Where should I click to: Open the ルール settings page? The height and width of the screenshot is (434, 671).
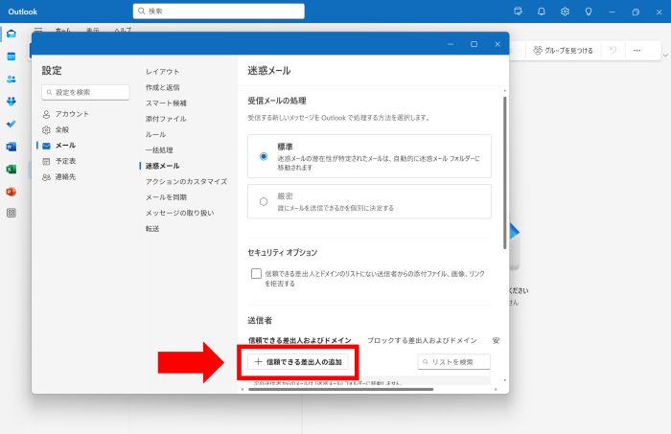(155, 134)
